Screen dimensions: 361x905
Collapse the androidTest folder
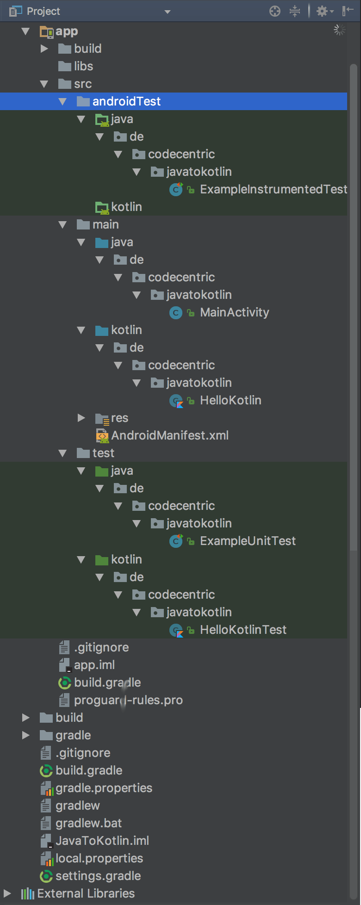coord(63,101)
